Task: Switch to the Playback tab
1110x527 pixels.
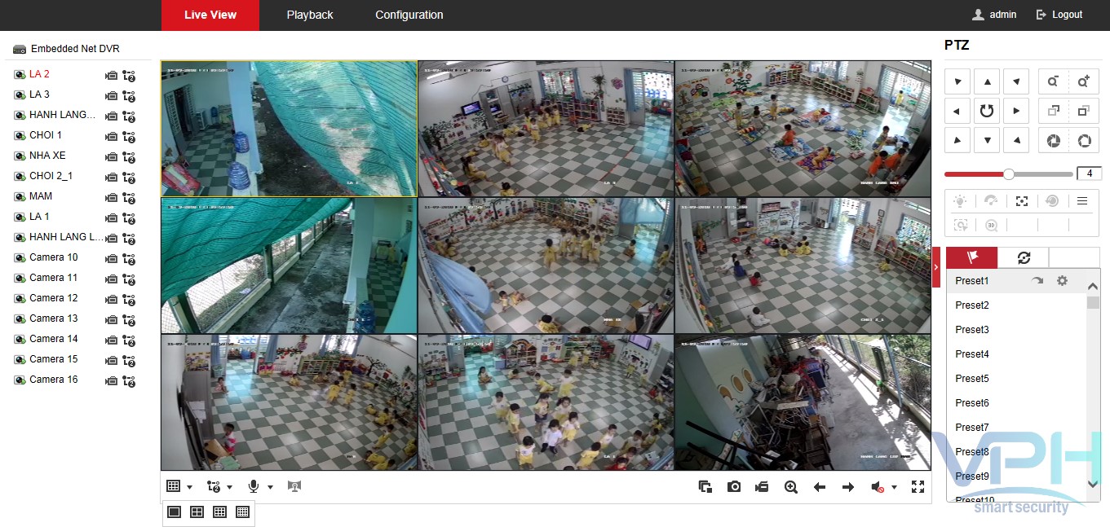Action: coord(310,15)
